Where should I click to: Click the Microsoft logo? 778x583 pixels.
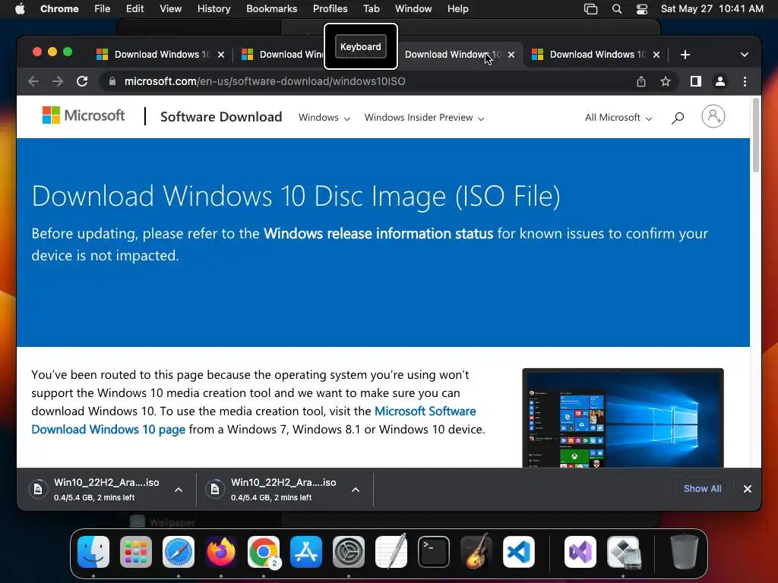pos(84,115)
